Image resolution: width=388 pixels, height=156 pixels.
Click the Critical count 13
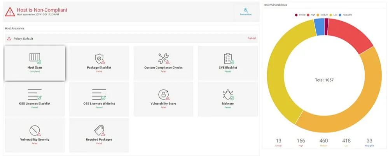(278, 141)
